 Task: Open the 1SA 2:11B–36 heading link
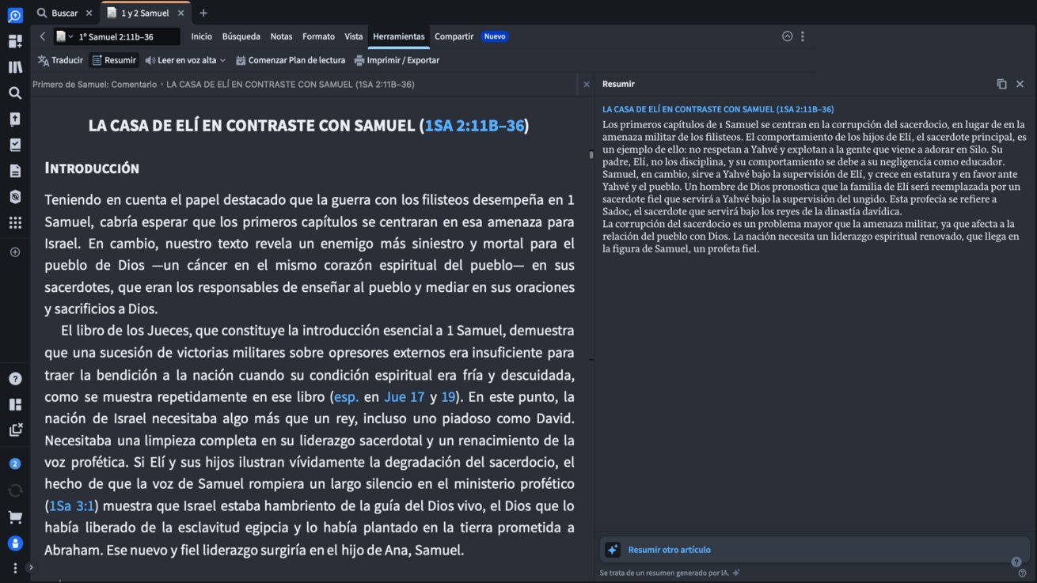click(474, 125)
